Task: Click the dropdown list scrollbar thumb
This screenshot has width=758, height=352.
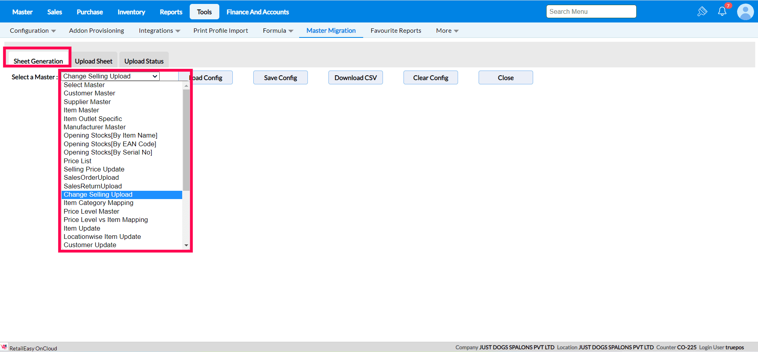Action: 186,140
